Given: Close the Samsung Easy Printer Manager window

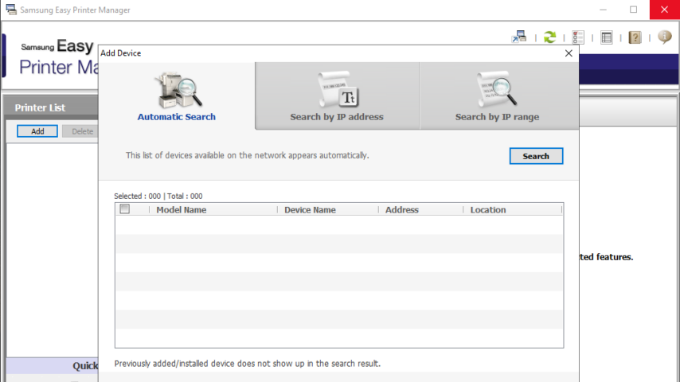Looking at the screenshot, I should tap(664, 10).
